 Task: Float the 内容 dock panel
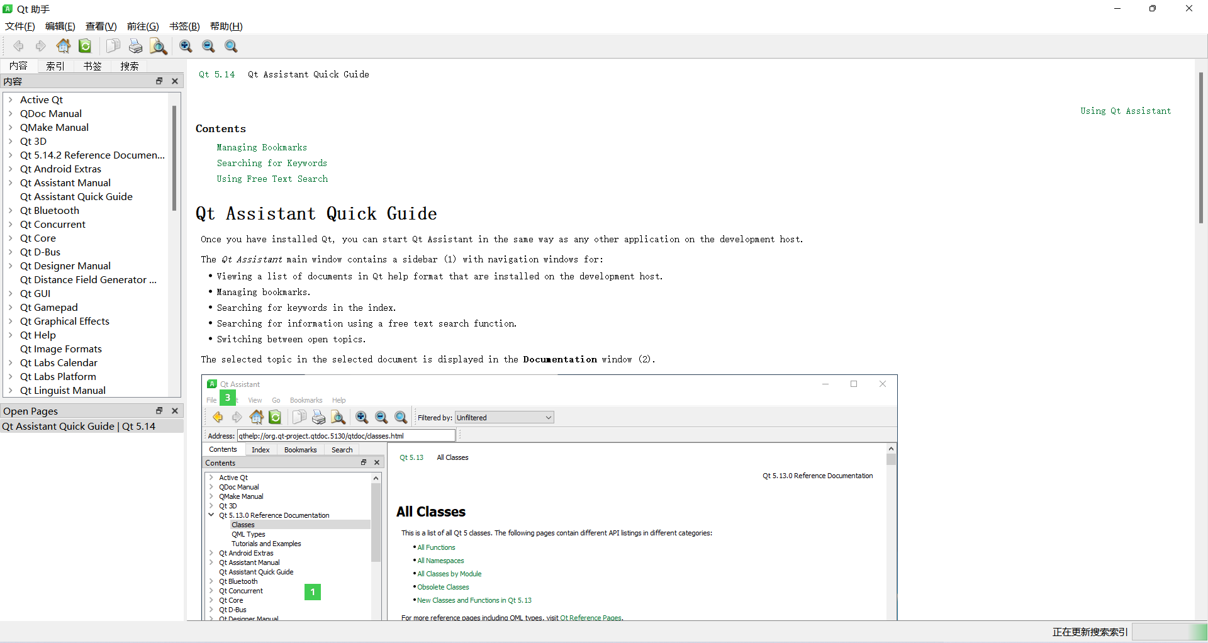tap(159, 81)
